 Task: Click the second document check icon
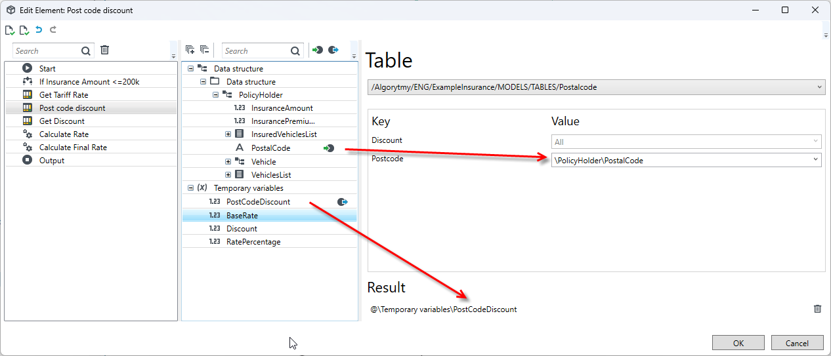point(24,30)
